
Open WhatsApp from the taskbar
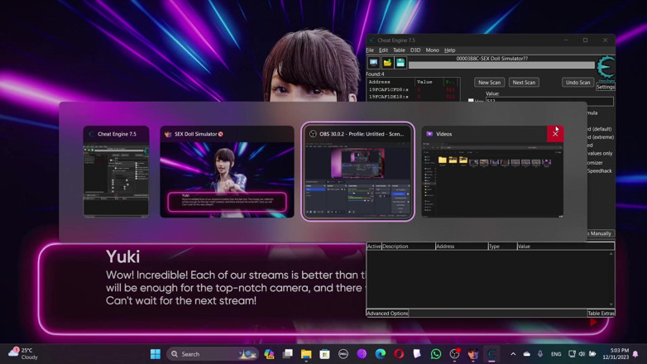(x=436, y=354)
